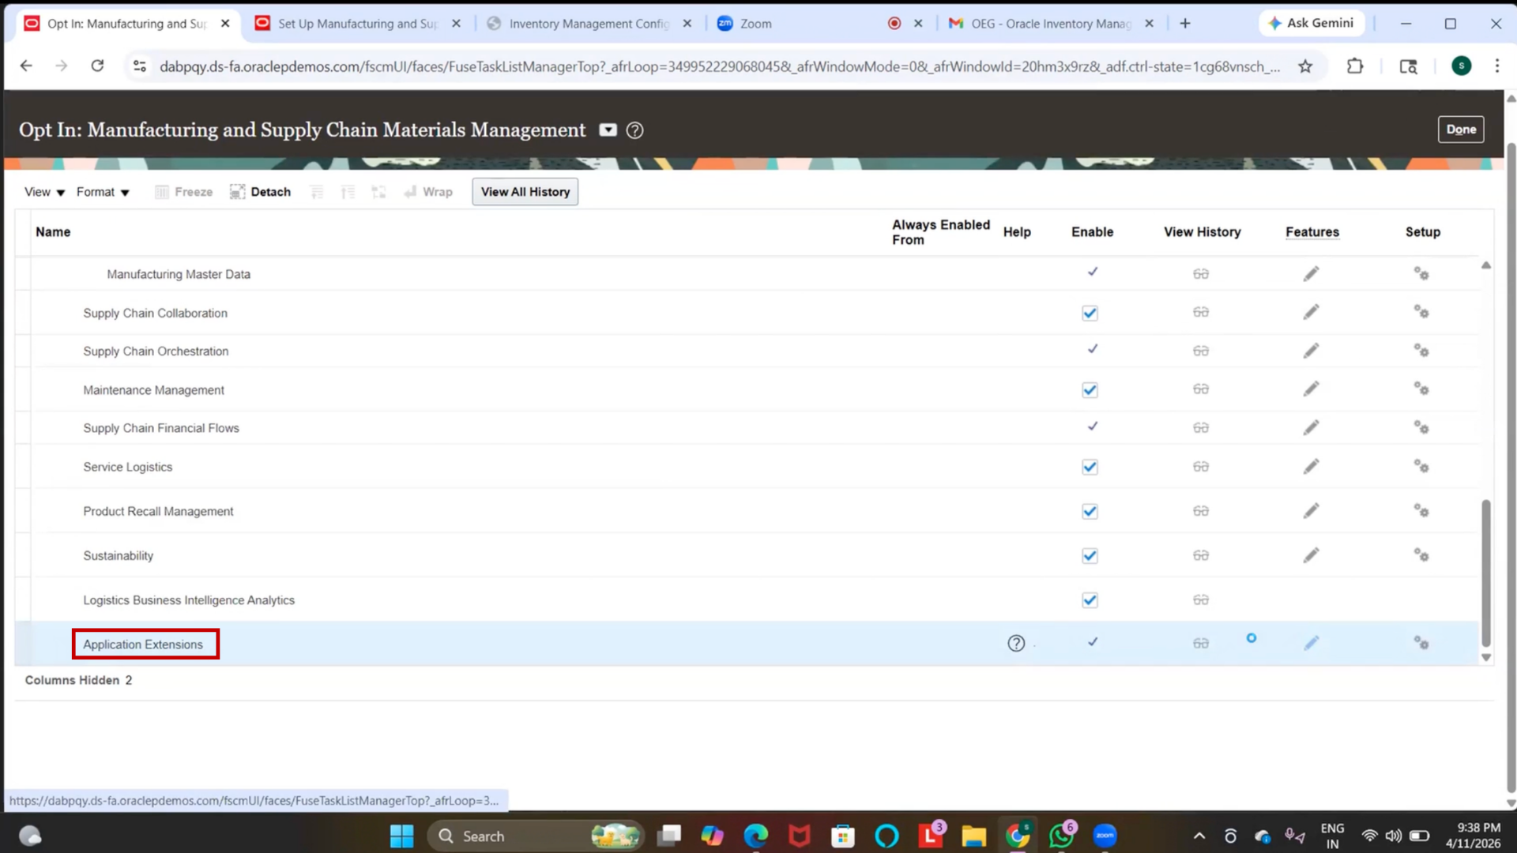Open WhatsApp from taskbar
Screen dimensions: 1517x853
pyautogui.click(x=1061, y=836)
